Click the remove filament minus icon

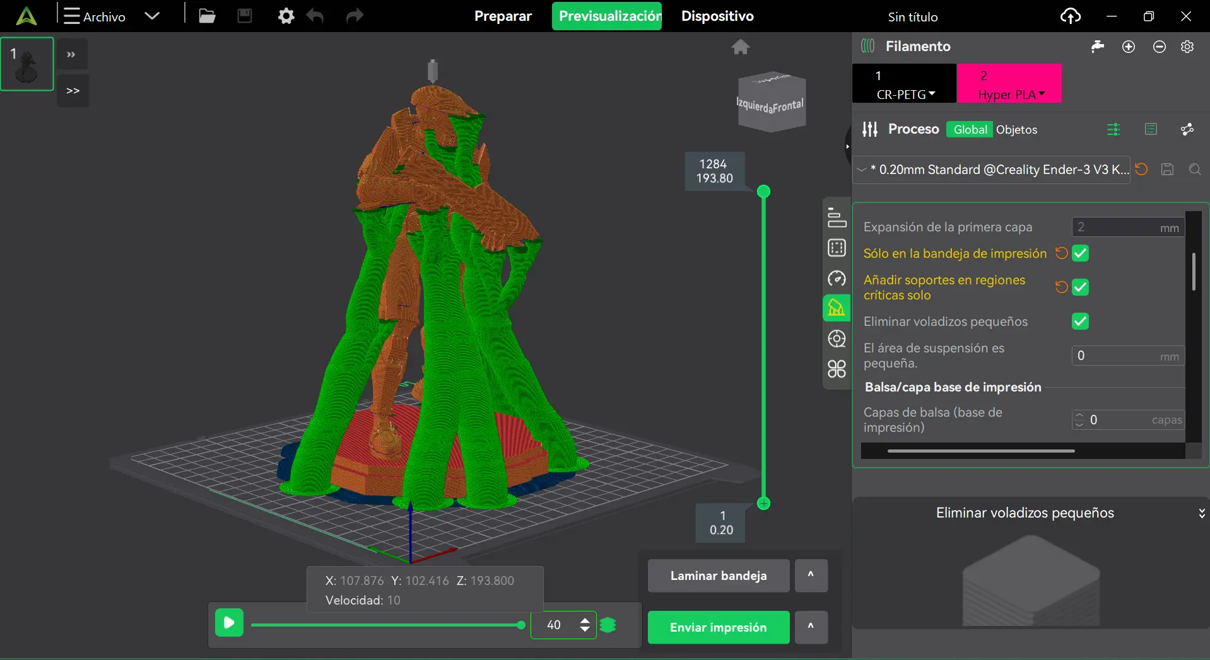[1159, 47]
